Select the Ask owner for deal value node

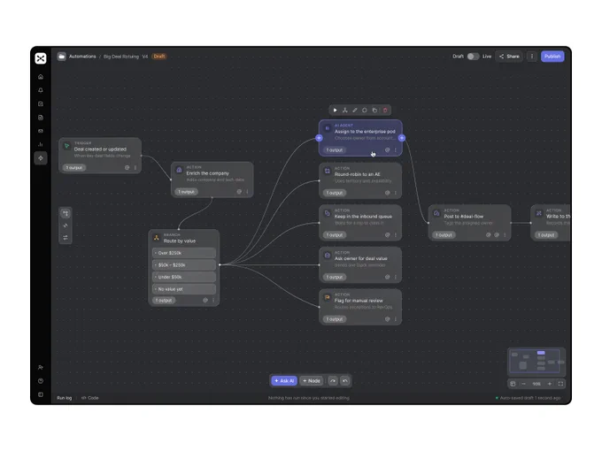click(x=360, y=265)
